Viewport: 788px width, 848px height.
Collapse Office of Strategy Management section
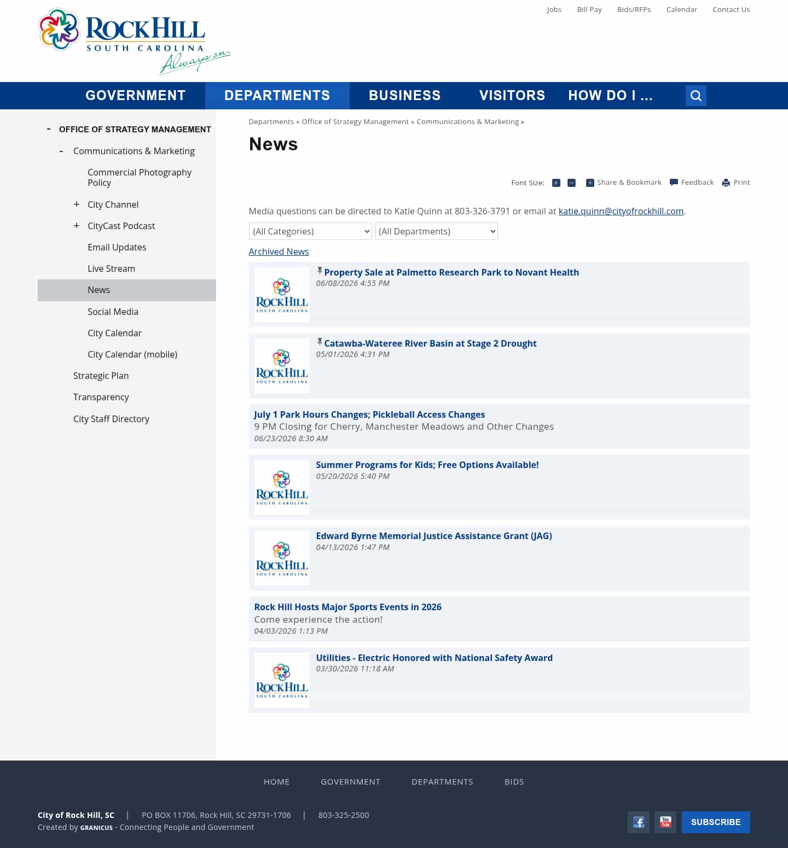(49, 129)
